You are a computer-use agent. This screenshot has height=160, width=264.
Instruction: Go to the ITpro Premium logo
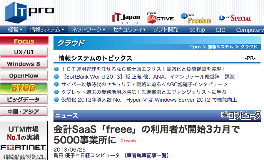click(196, 18)
